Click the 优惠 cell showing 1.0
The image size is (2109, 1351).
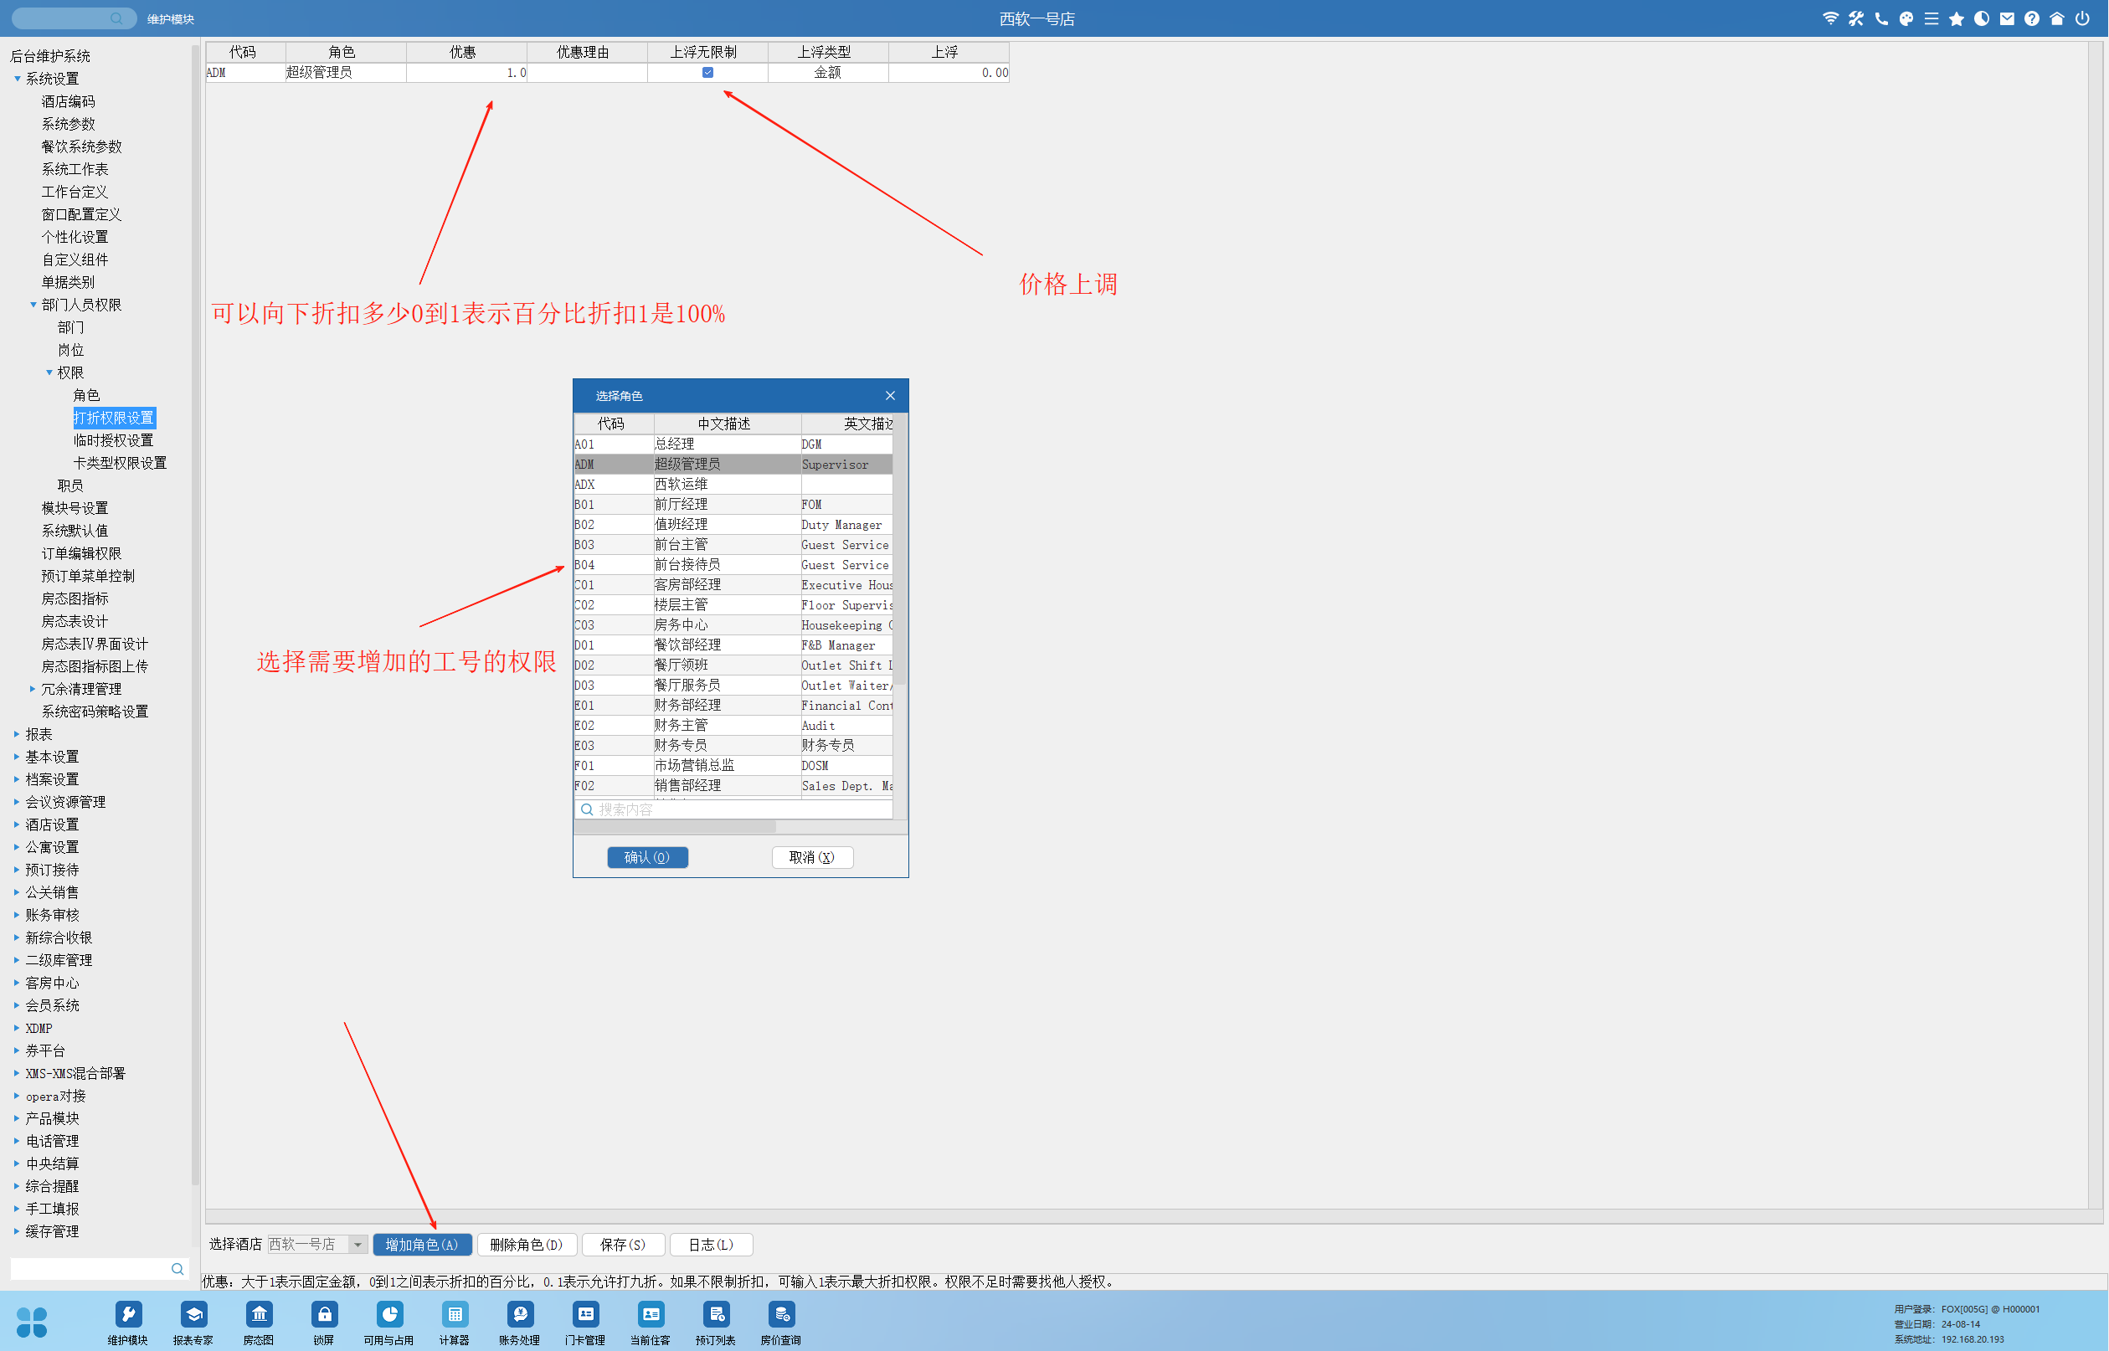(x=466, y=73)
